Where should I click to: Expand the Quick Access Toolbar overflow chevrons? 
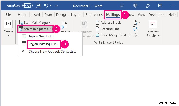(x=56, y=6)
